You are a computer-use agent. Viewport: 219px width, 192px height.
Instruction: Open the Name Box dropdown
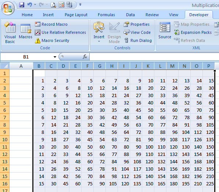(55, 57)
